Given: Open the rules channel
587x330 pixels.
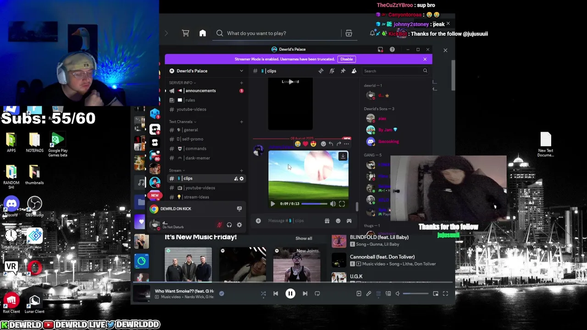Looking at the screenshot, I should pyautogui.click(x=205, y=100).
